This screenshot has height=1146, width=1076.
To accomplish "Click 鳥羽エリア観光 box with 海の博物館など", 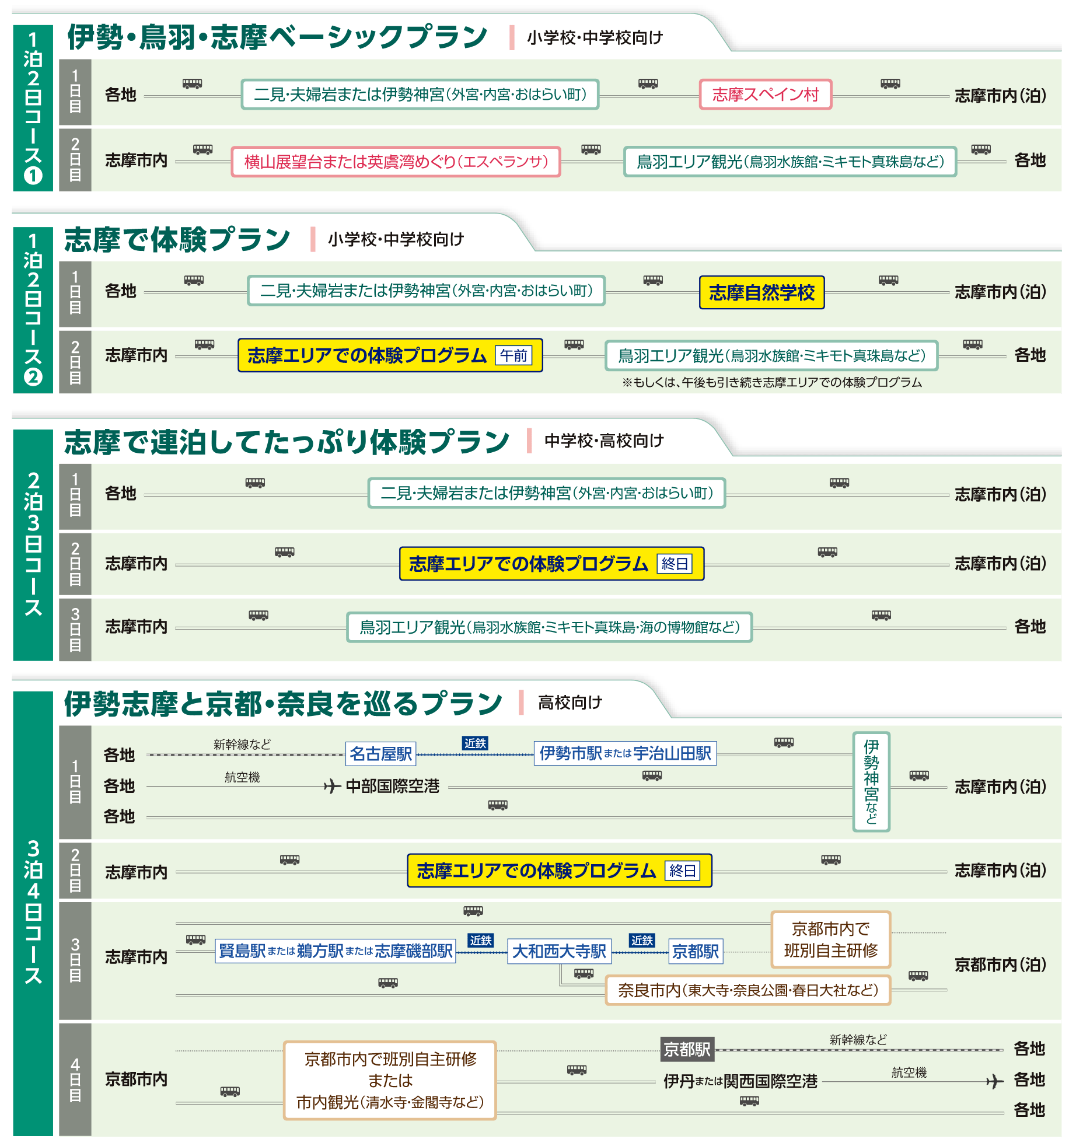I will coord(550,627).
